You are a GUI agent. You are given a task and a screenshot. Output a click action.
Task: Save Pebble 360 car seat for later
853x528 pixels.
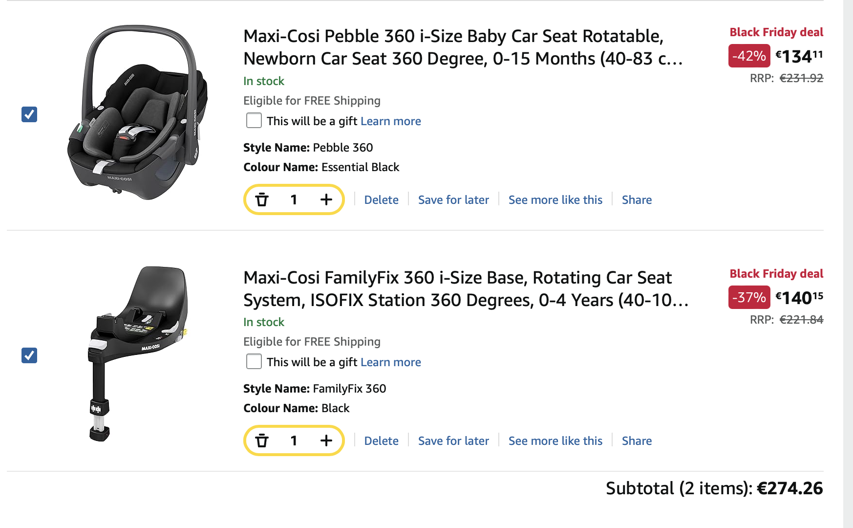pyautogui.click(x=453, y=200)
